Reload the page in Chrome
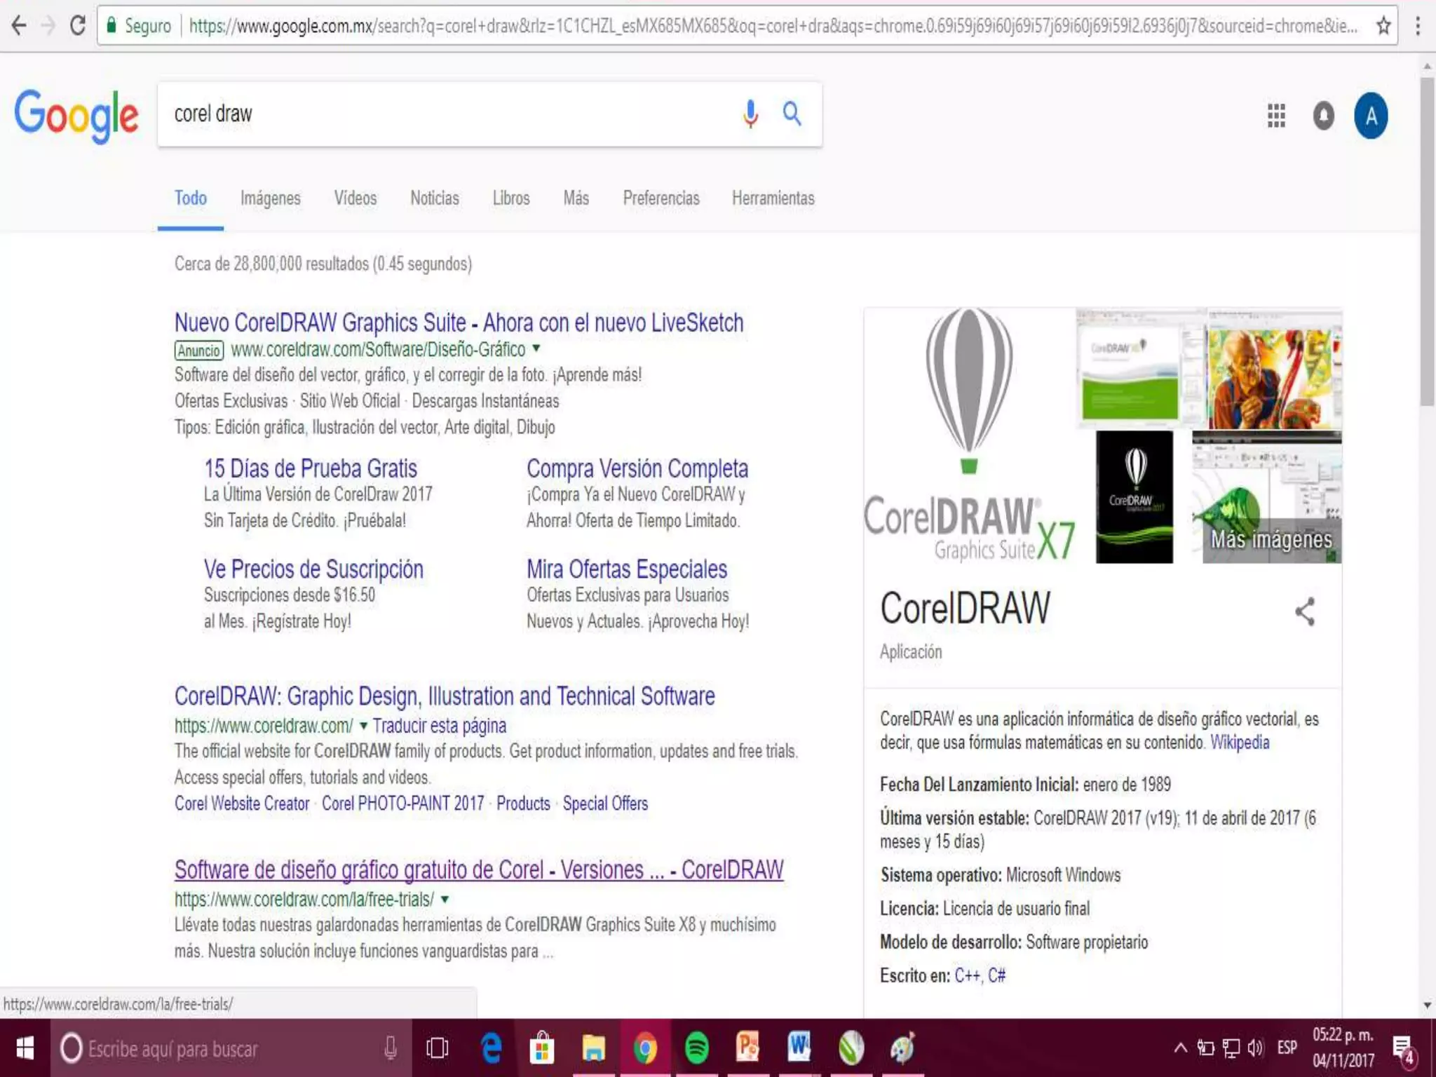The height and width of the screenshot is (1077, 1436). [x=78, y=27]
